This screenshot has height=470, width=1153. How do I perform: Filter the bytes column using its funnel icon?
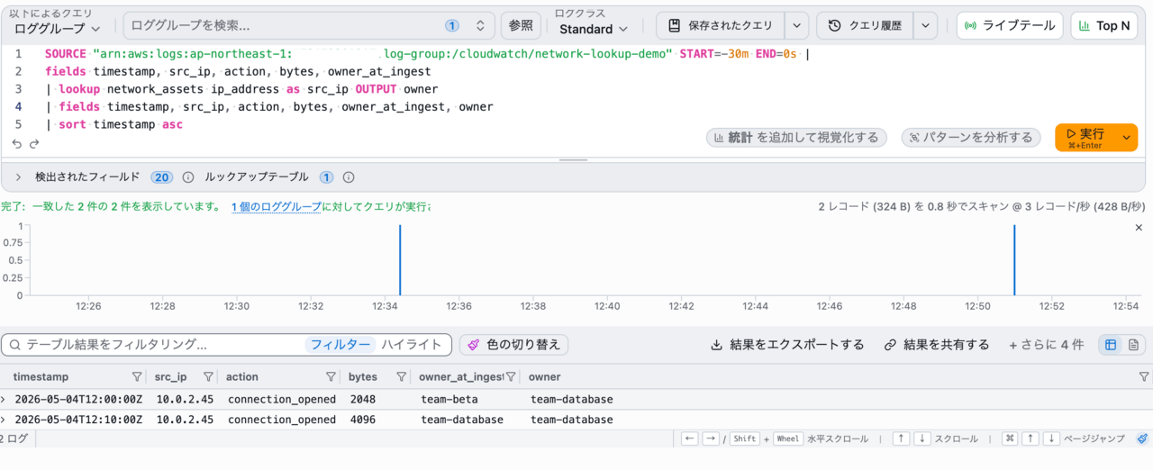[x=401, y=377]
